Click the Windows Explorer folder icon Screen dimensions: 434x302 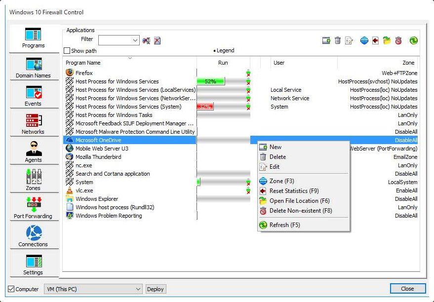[70, 198]
